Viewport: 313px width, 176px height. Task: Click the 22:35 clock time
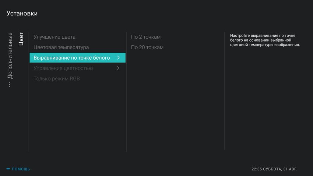[x=256, y=169]
